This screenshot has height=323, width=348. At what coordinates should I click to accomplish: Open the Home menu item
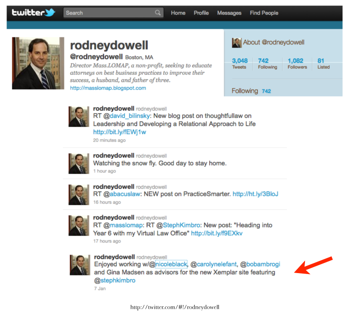click(178, 13)
